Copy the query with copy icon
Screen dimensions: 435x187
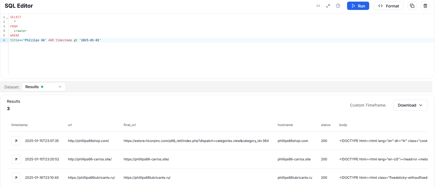pyautogui.click(x=412, y=6)
